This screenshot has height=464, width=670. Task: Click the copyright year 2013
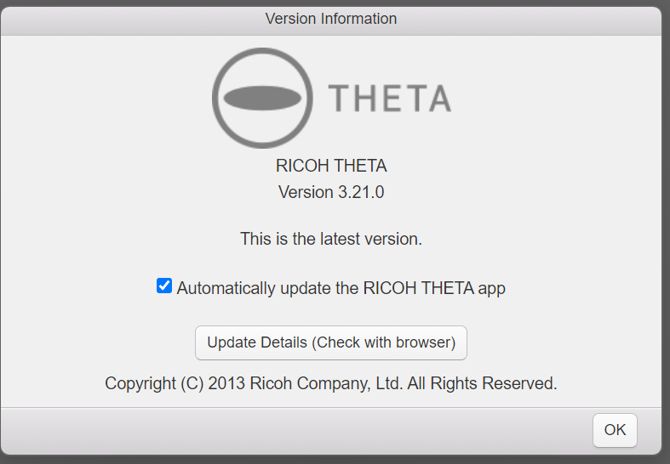click(x=226, y=383)
